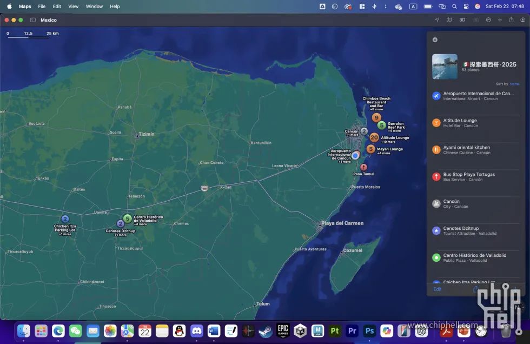530x344 pixels.
Task: Open the Apple menu
Action: (9, 6)
